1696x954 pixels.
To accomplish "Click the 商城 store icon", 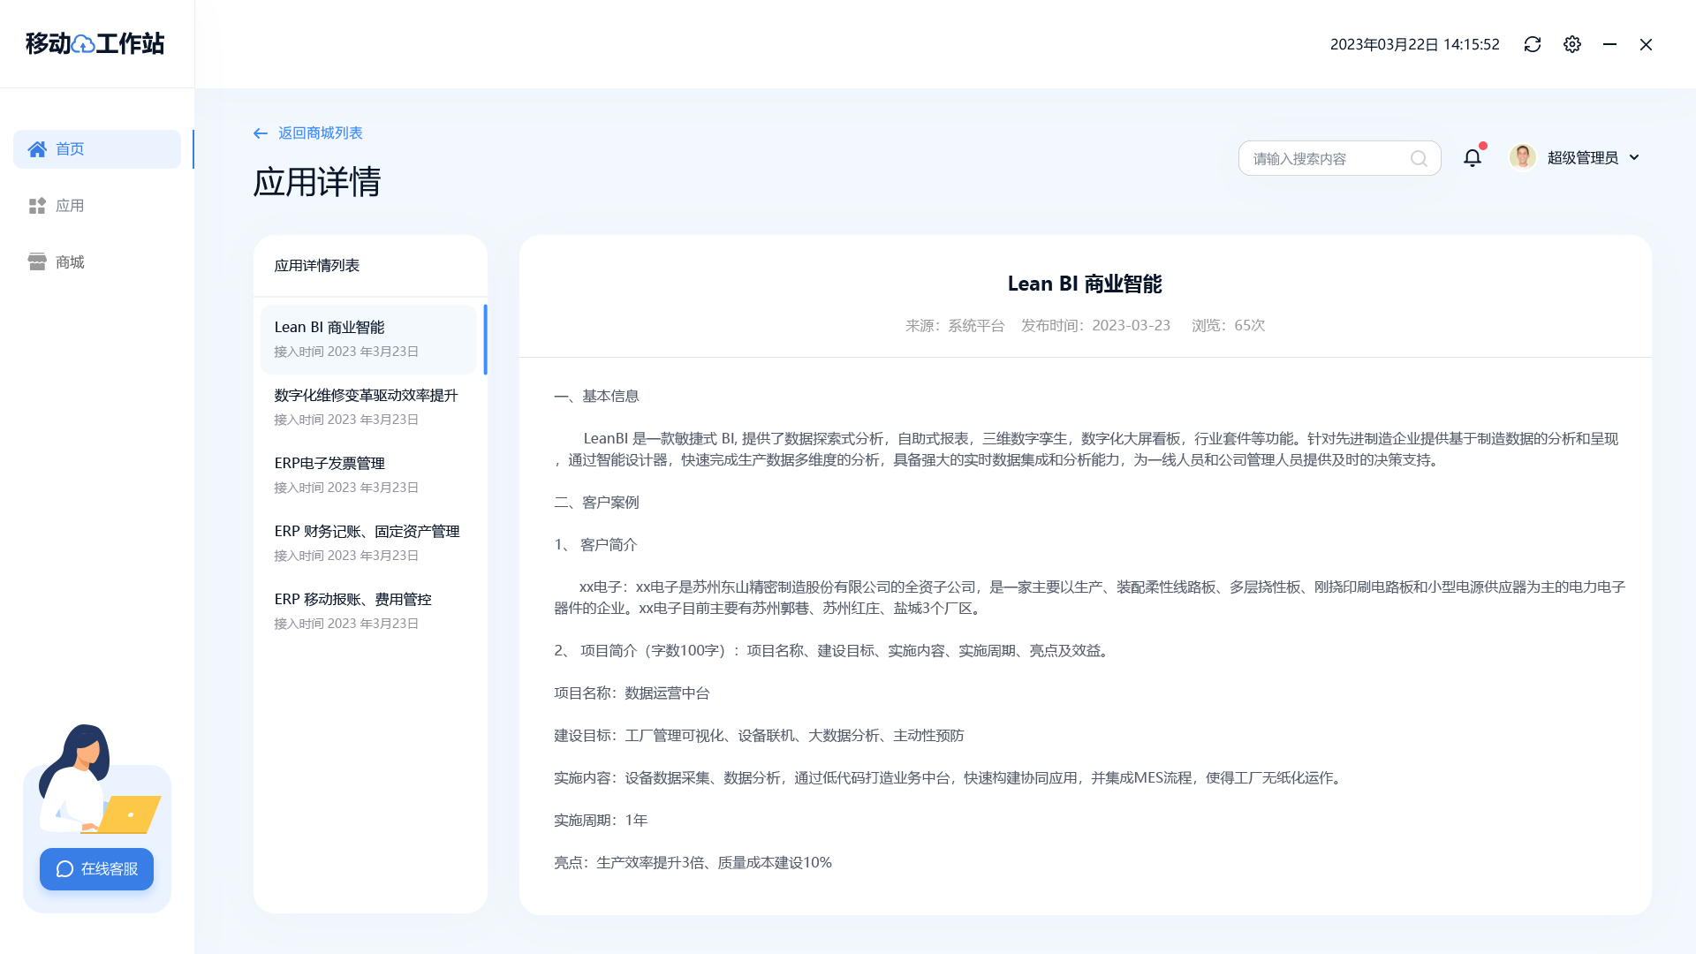I will [37, 262].
